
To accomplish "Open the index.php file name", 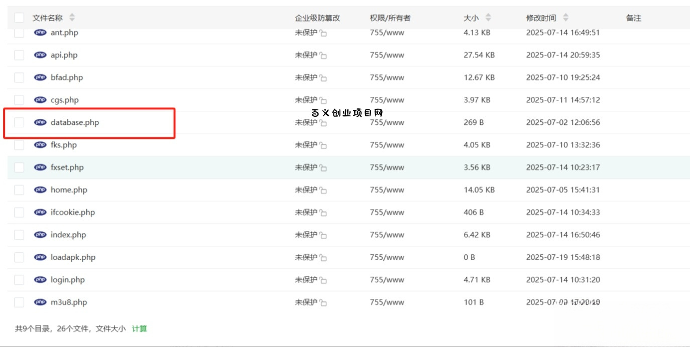I will 68,235.
